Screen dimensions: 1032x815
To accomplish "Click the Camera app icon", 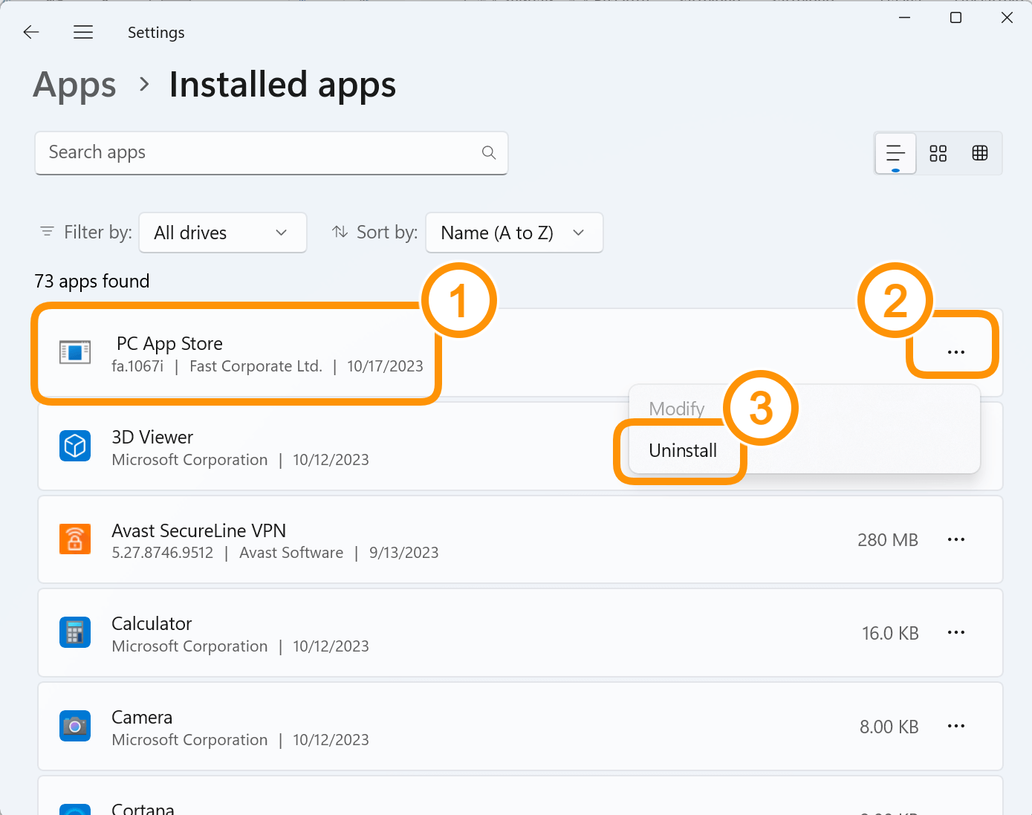I will point(75,726).
